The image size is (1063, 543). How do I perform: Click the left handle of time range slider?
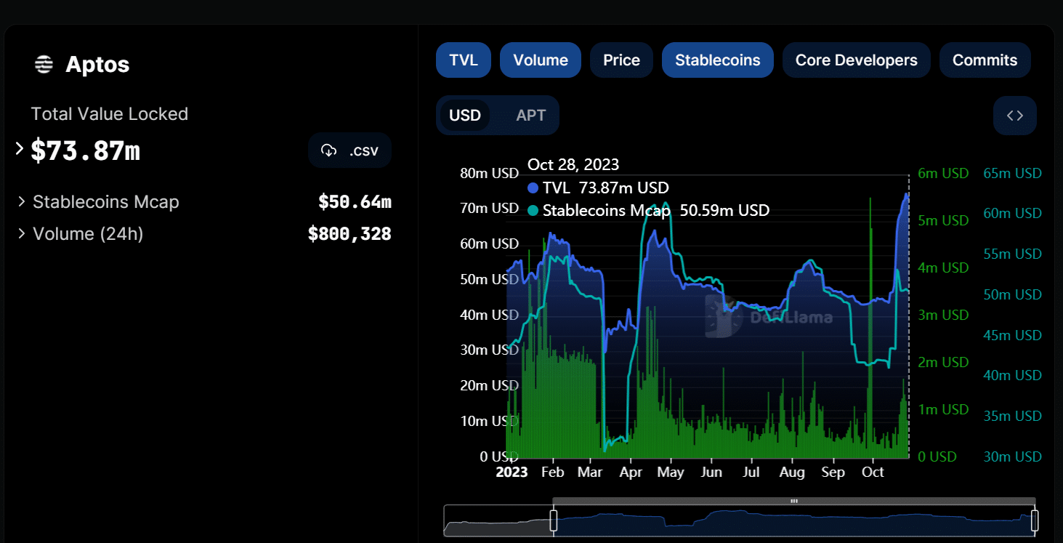pyautogui.click(x=553, y=520)
